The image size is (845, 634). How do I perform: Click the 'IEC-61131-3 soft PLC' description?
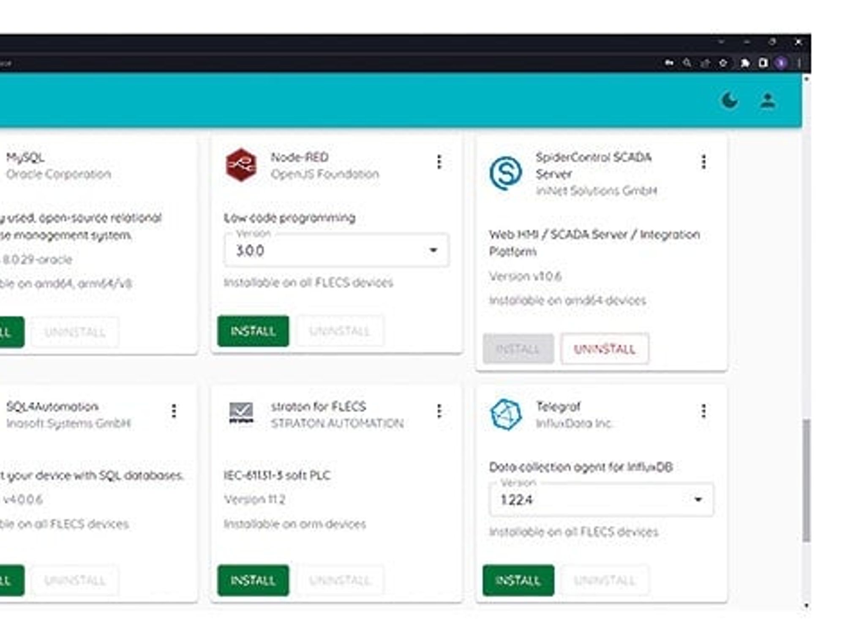(x=277, y=475)
